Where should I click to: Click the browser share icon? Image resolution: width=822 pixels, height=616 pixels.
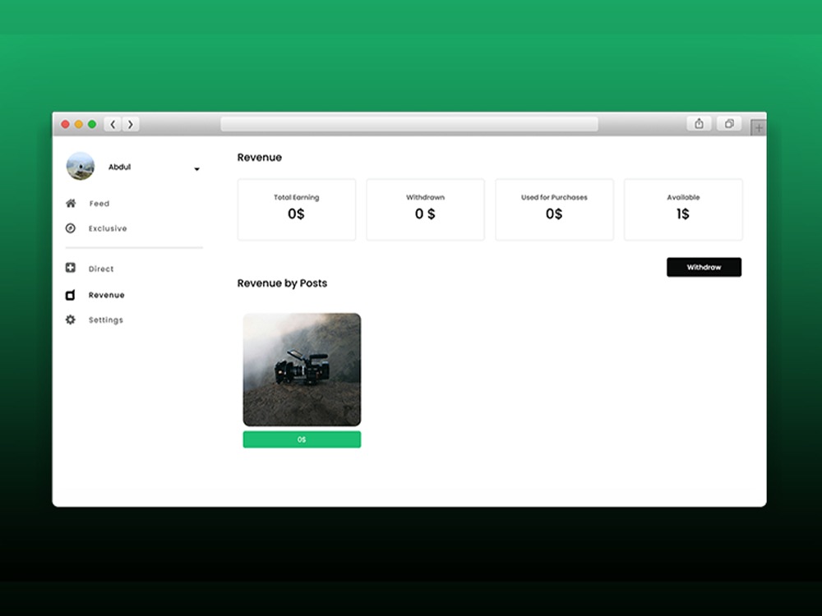click(x=699, y=124)
